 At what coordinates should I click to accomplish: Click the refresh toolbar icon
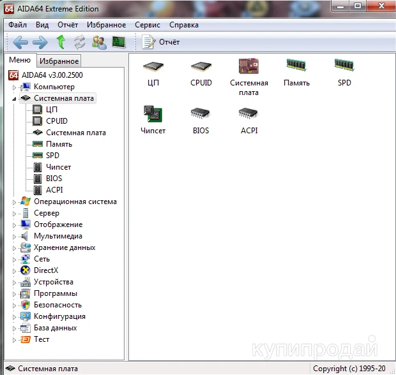(x=80, y=42)
